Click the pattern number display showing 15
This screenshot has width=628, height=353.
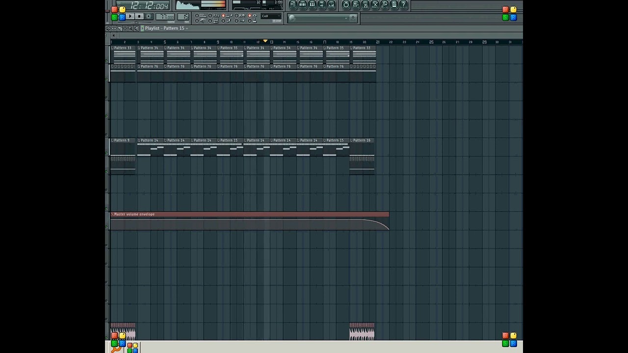pyautogui.click(x=183, y=17)
